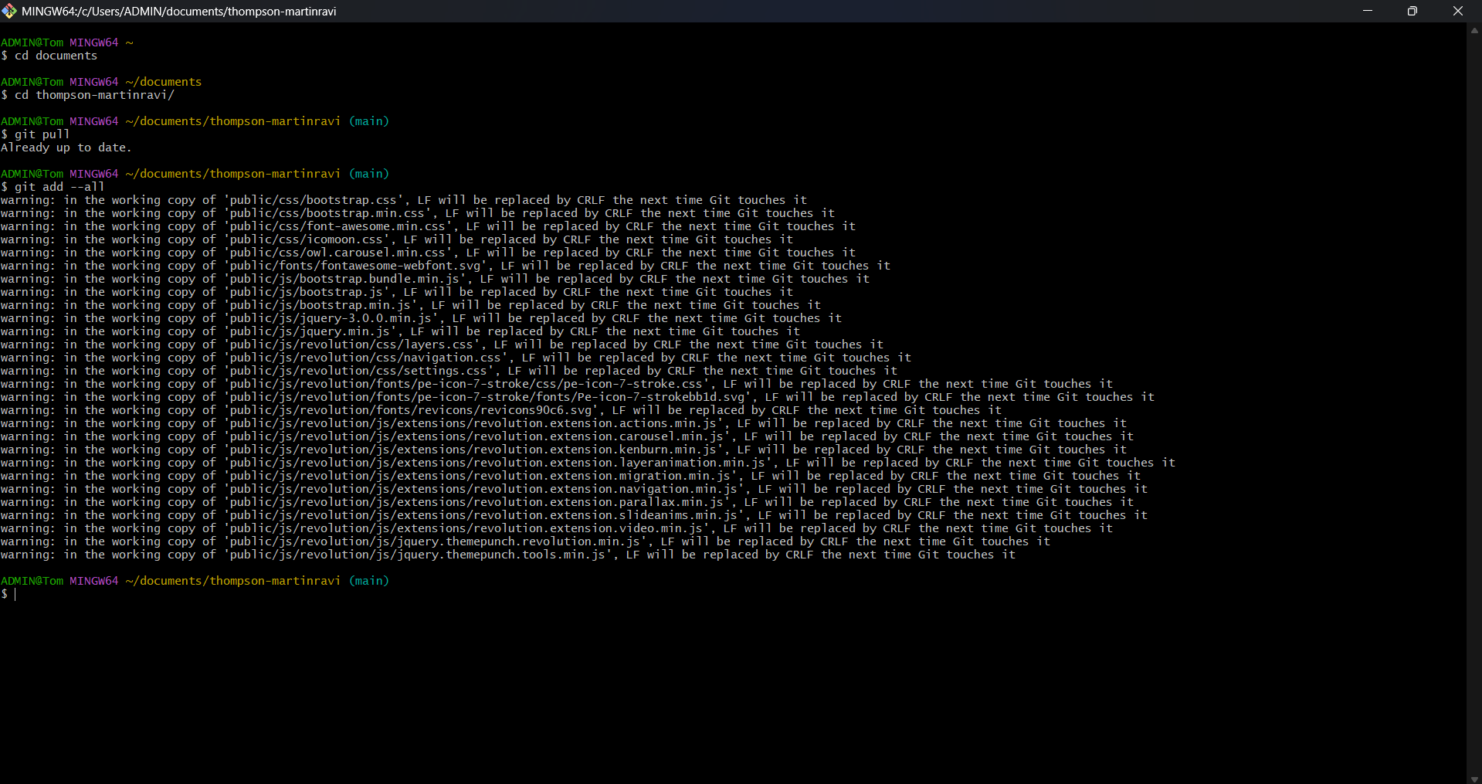Viewport: 1482px width, 784px height.
Task: Click warning line for 'public/js/bootstrap.js'
Action: (x=397, y=292)
